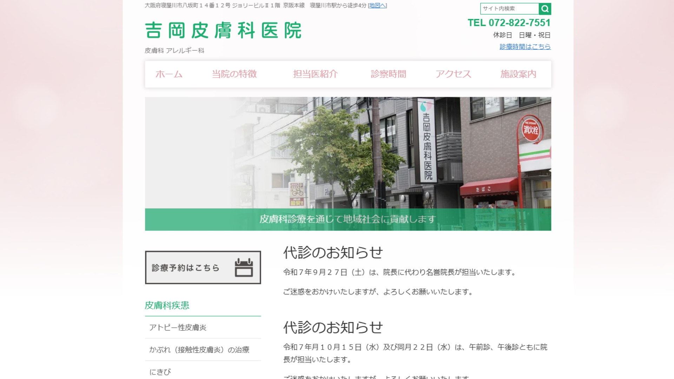Click inside the サイト内検索 search field
The image size is (674, 379).
509,9
